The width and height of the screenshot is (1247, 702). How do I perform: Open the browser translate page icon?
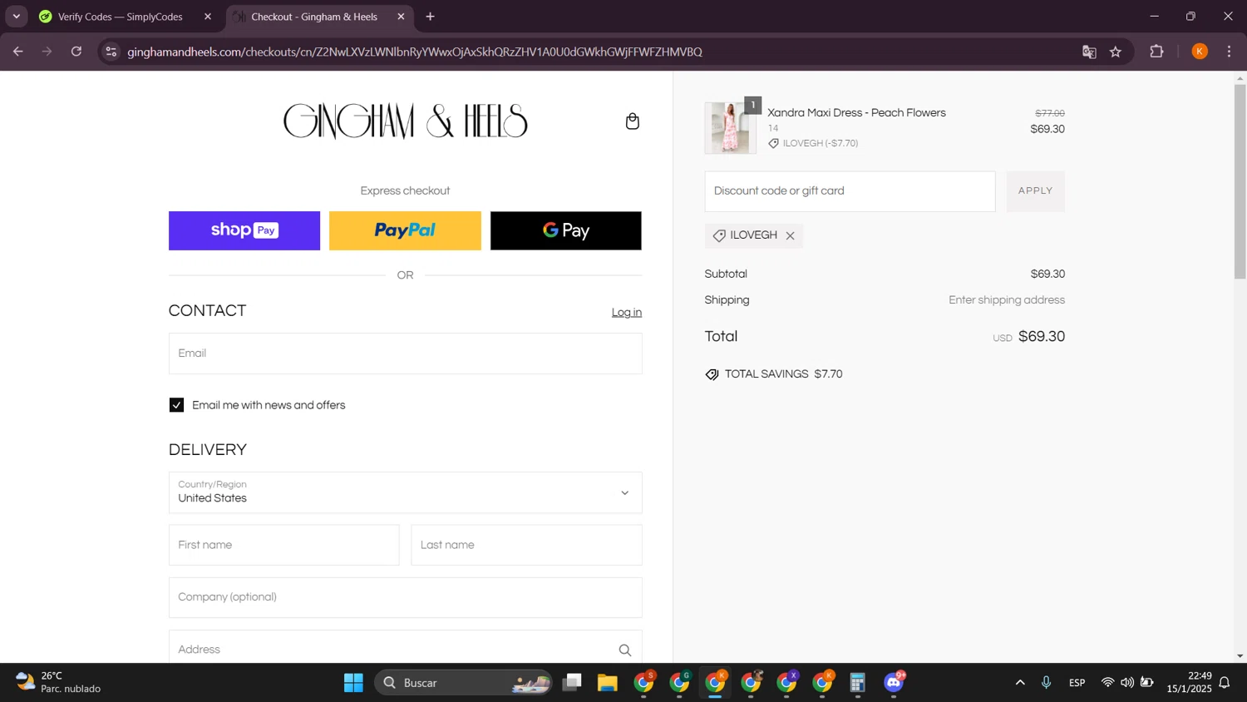pos(1089,52)
